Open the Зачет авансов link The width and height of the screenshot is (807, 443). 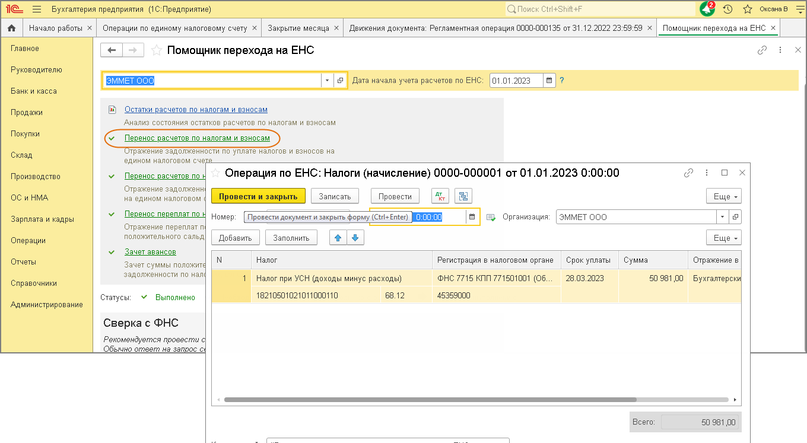150,252
